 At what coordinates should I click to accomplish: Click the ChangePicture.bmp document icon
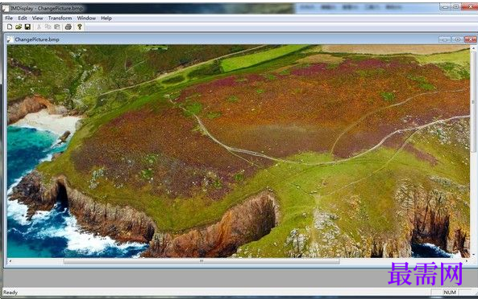coord(10,39)
